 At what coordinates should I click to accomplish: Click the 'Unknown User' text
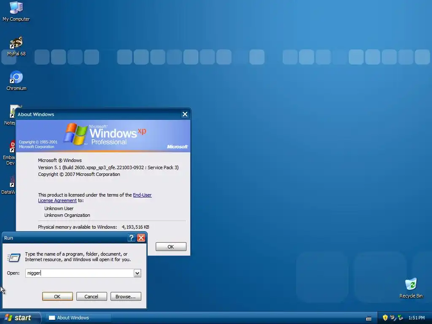click(59, 208)
